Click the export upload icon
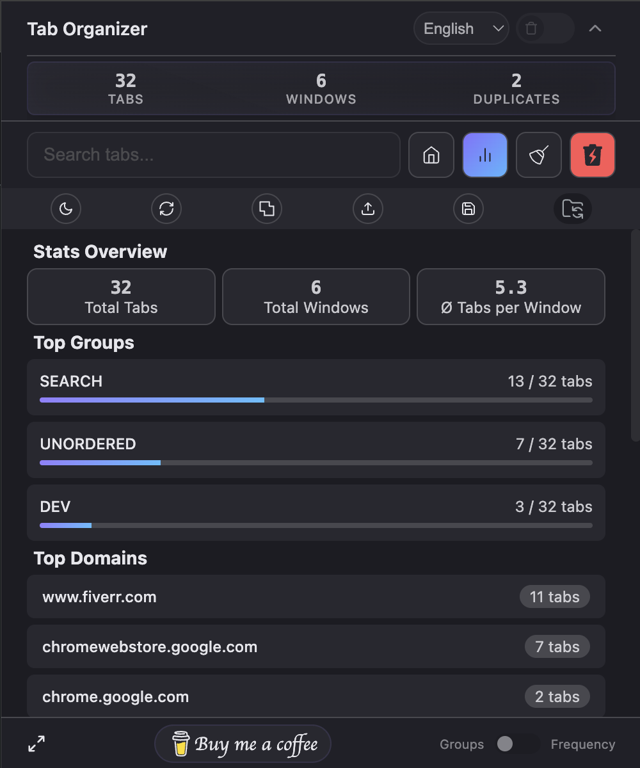This screenshot has height=768, width=640. point(367,209)
